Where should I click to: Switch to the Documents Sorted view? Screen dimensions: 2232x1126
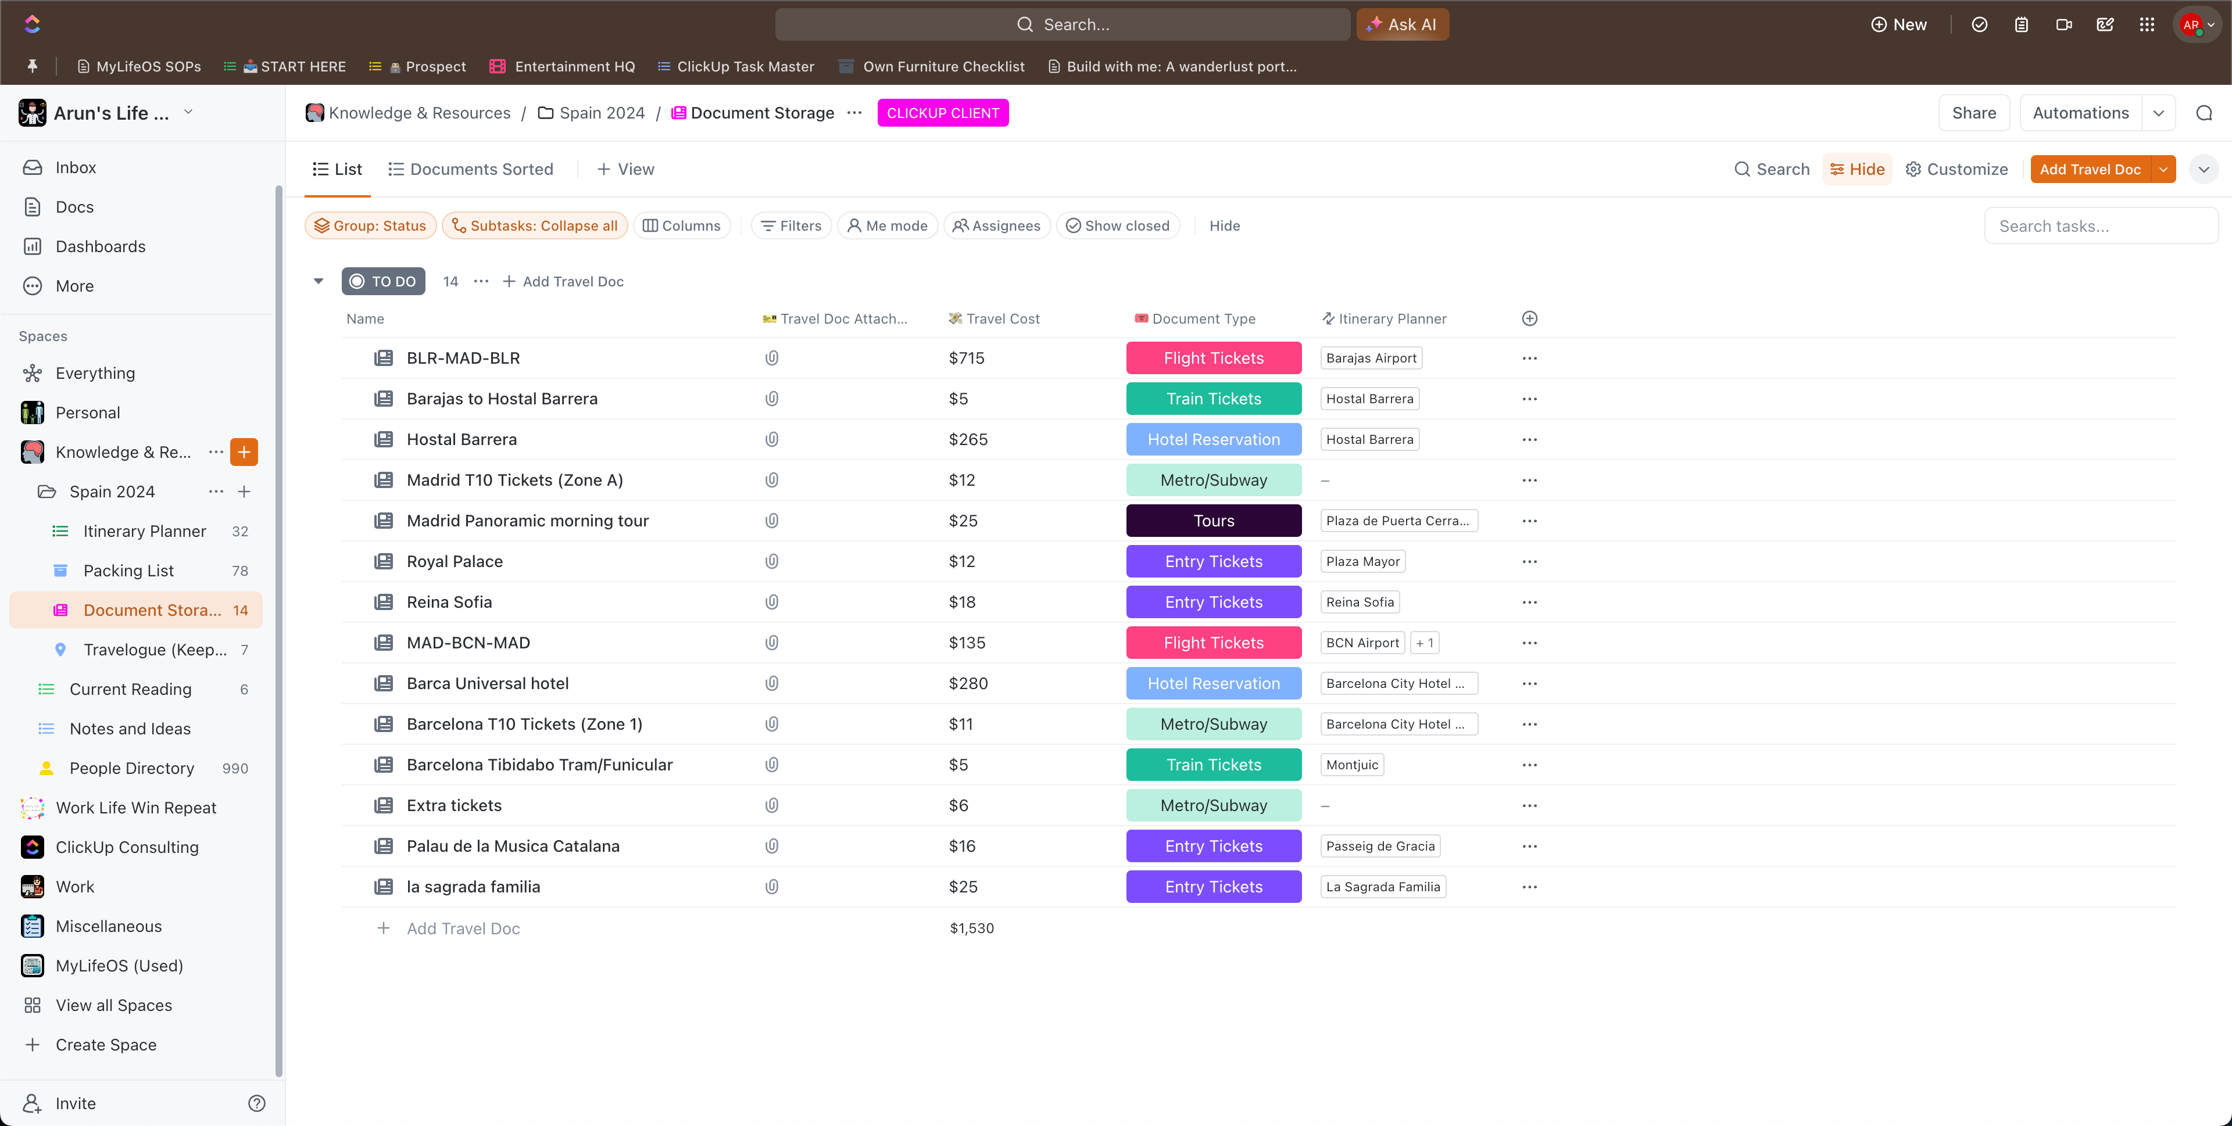[482, 169]
